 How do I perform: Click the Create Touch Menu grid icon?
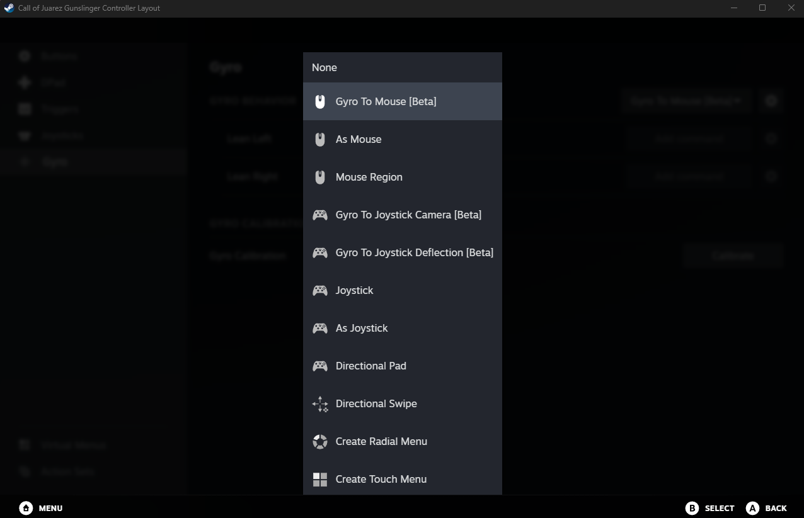tap(320, 479)
